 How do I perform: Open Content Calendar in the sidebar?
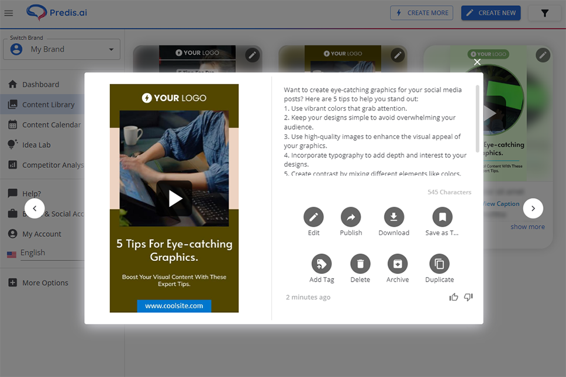pos(42,125)
